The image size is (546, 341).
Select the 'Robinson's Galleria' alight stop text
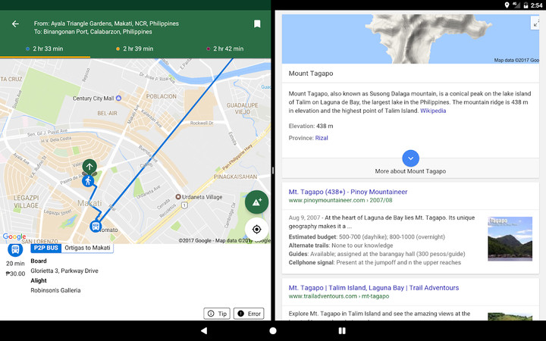pyautogui.click(x=55, y=290)
